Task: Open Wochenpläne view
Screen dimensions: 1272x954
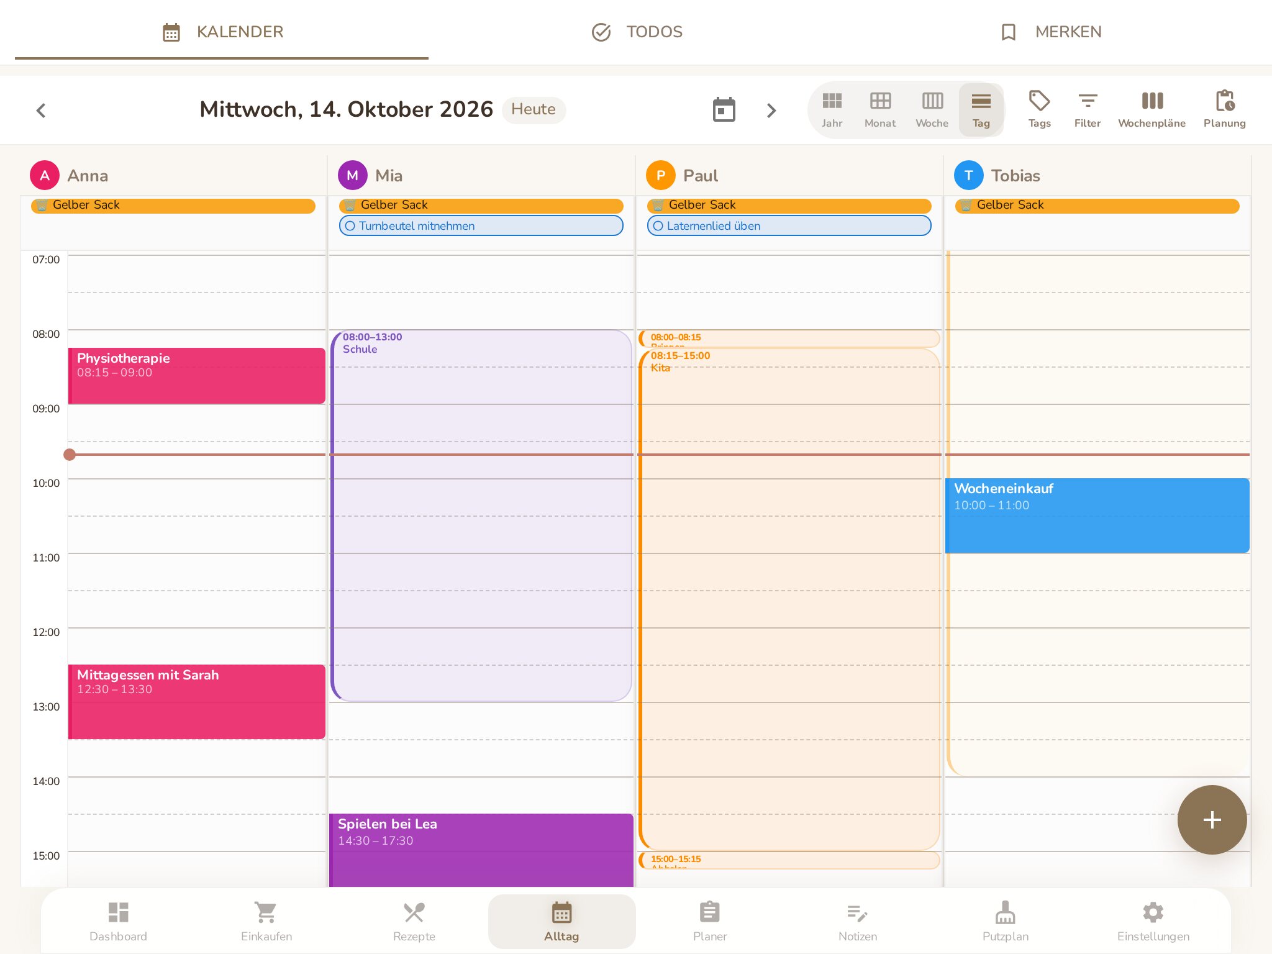Action: click(1152, 110)
